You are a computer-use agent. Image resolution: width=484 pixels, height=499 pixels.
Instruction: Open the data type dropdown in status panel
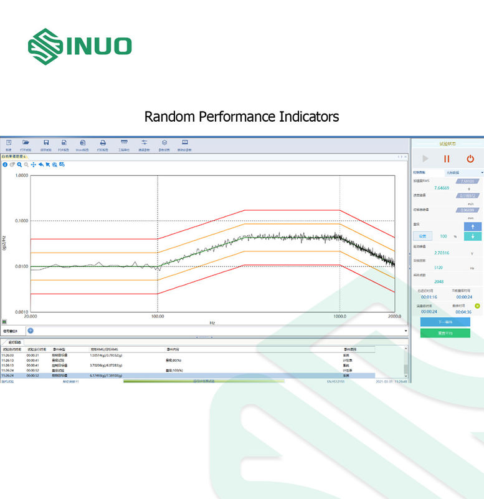(x=464, y=172)
